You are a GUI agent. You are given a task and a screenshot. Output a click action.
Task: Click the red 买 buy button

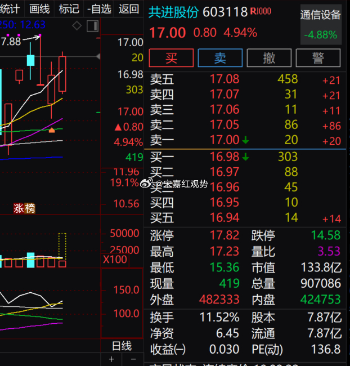pos(171,58)
